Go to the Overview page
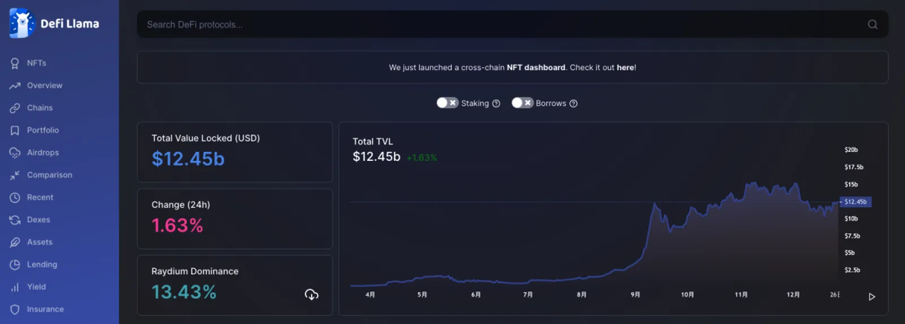Image resolution: width=905 pixels, height=324 pixels. pos(45,86)
